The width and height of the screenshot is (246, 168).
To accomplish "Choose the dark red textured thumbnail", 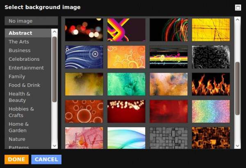I will (x=169, y=111).
